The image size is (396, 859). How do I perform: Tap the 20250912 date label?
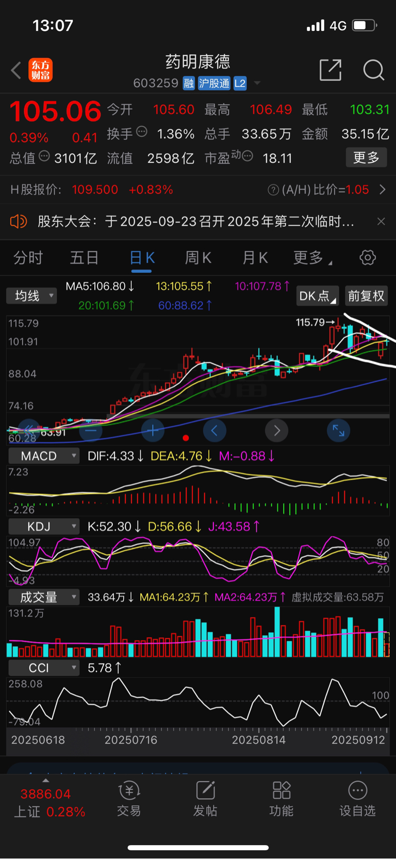pos(358,740)
